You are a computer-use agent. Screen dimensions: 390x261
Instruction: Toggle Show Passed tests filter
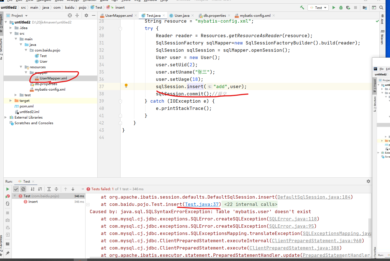tap(16, 189)
